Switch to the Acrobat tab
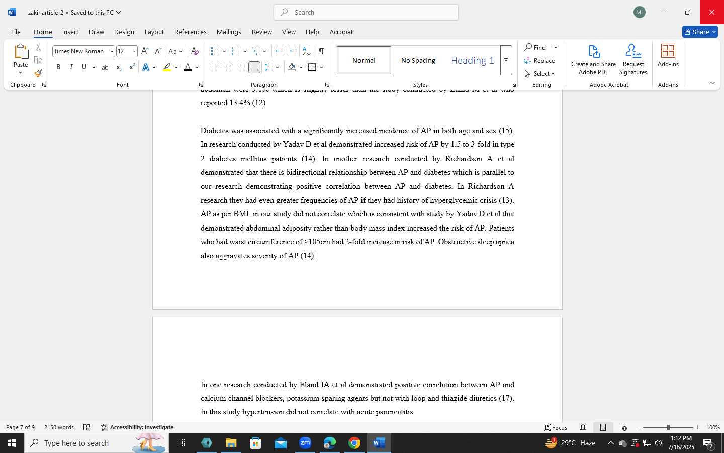724x453 pixels. click(x=341, y=32)
